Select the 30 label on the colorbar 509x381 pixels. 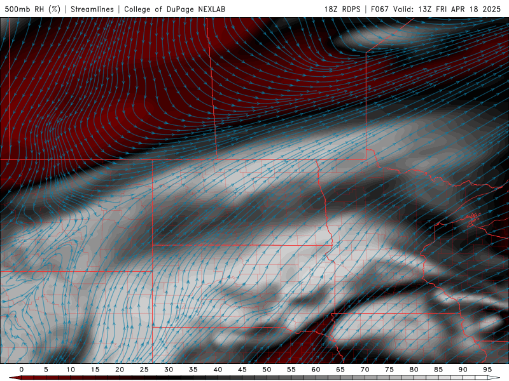(x=169, y=370)
